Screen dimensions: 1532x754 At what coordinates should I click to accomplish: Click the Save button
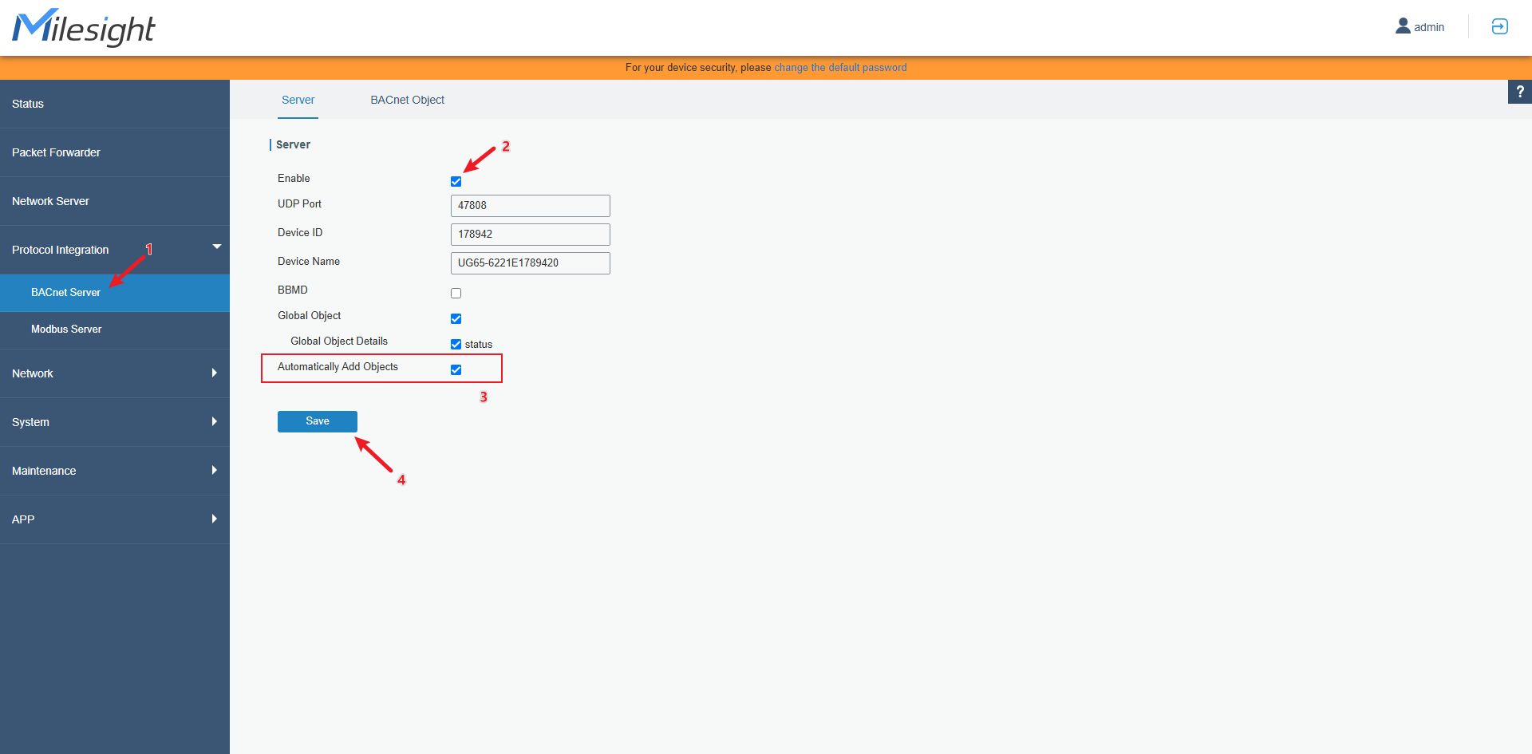pyautogui.click(x=318, y=421)
